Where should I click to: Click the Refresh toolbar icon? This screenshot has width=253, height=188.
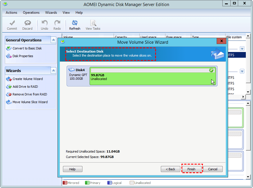[x=75, y=23]
